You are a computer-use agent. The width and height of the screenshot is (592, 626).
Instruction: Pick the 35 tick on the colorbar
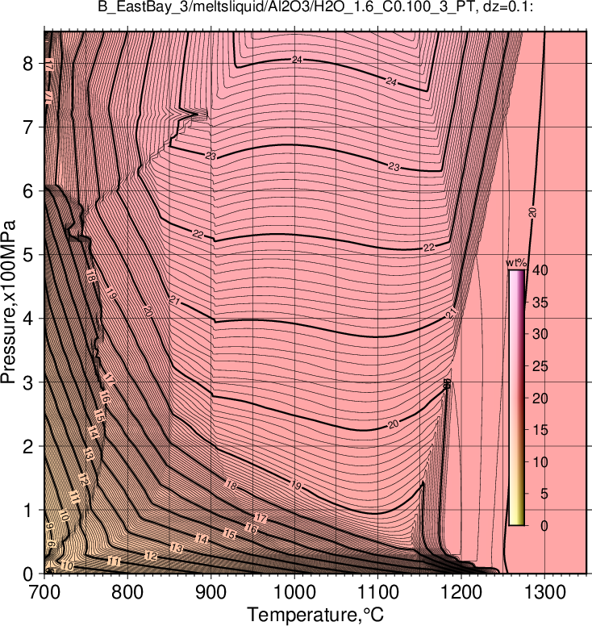pos(540,303)
